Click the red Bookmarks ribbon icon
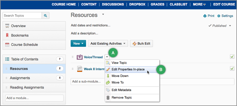 coord(7,36)
